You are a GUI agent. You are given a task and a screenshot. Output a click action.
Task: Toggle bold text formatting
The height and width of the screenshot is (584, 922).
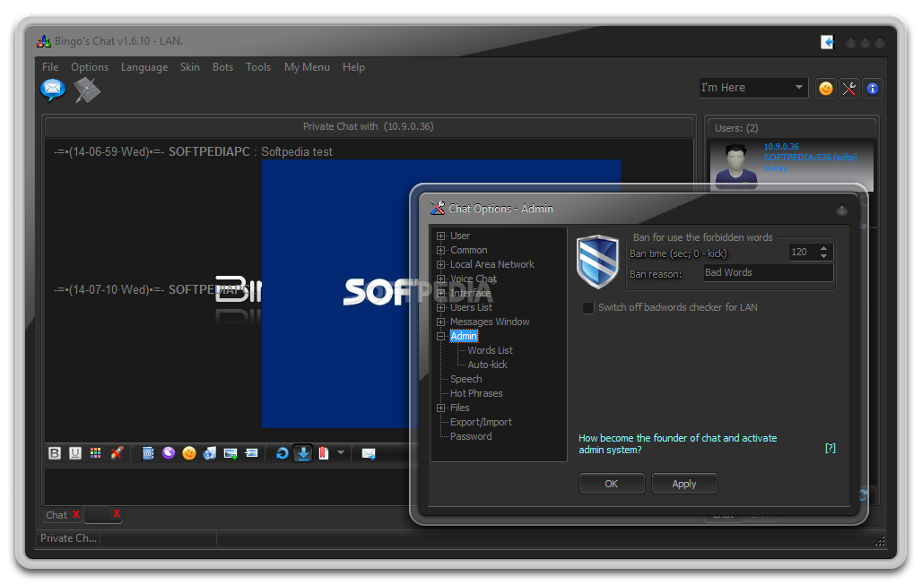[55, 453]
